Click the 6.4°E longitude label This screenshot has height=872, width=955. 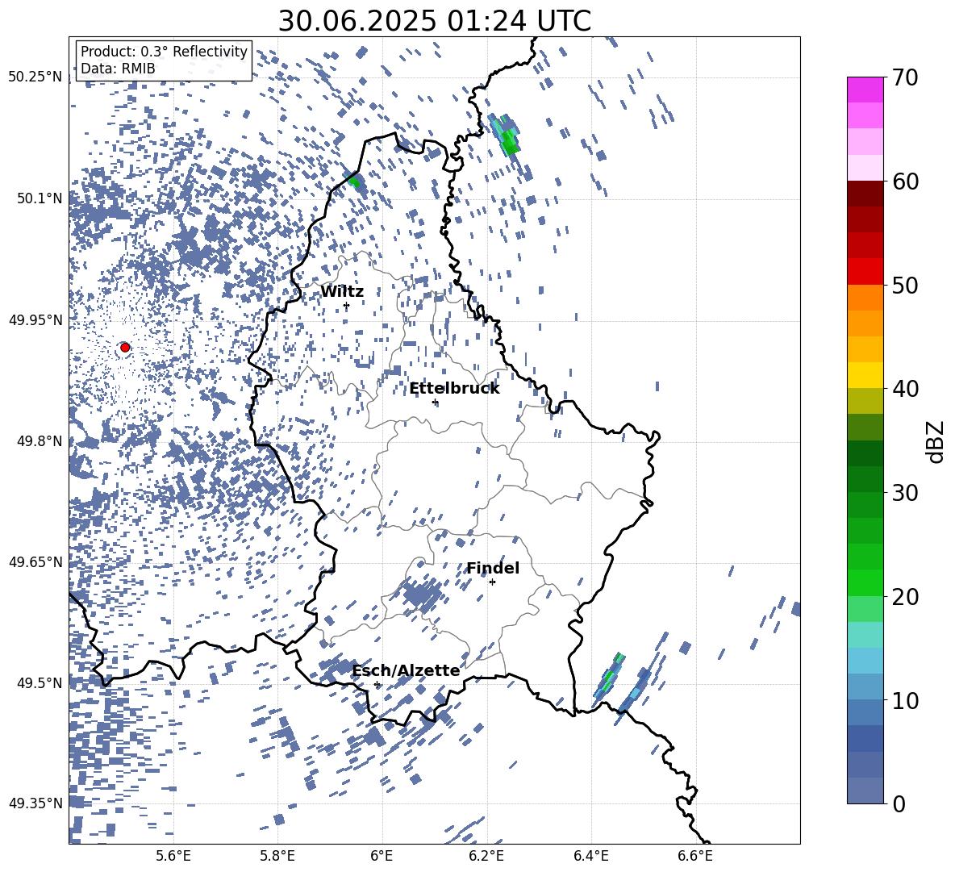pyautogui.click(x=590, y=856)
